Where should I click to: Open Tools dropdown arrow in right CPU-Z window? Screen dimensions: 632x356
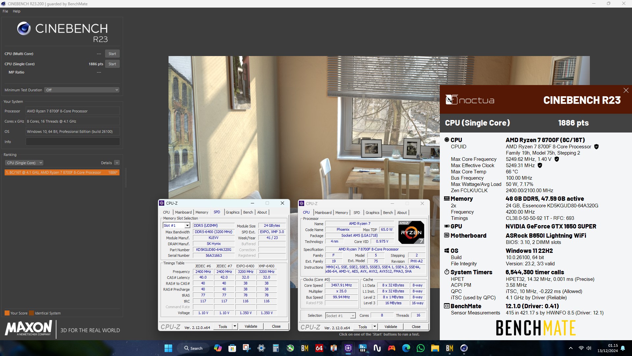tap(375, 327)
